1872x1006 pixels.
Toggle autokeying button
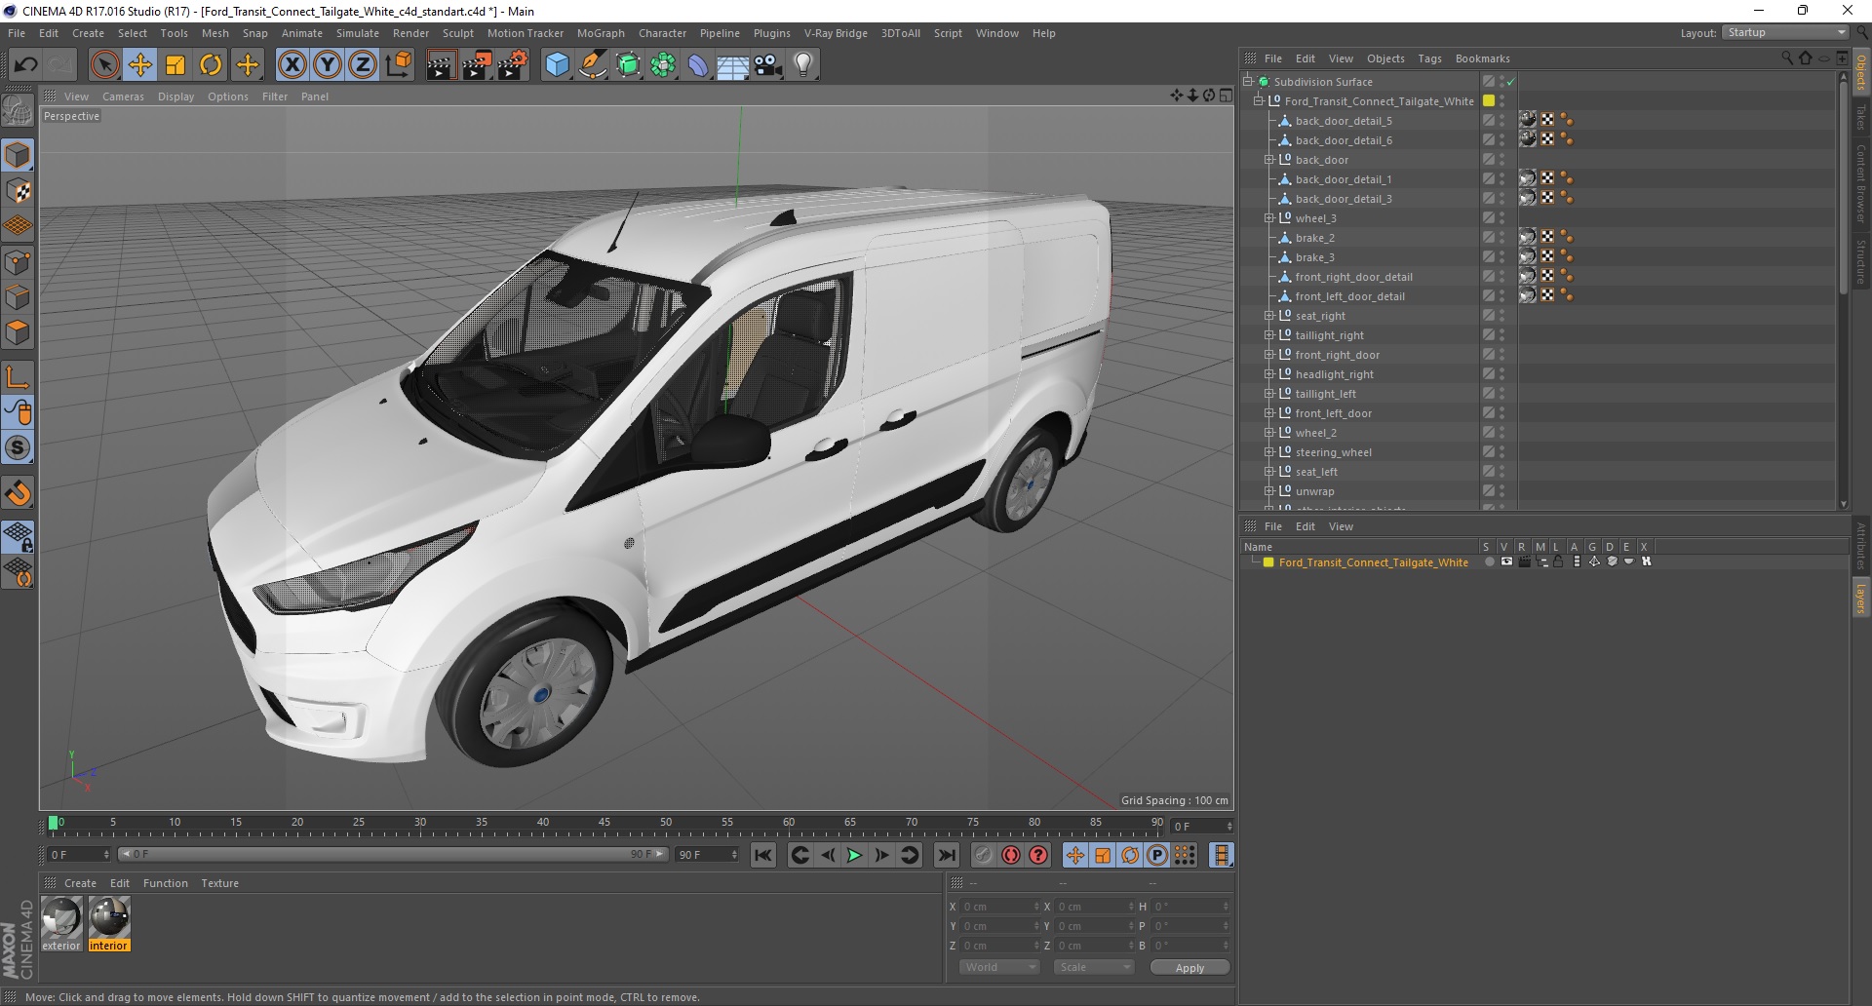tap(1011, 855)
